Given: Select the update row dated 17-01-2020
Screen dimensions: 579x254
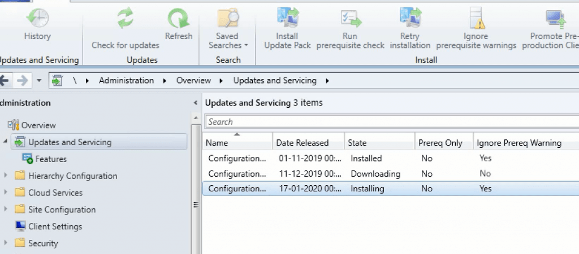Looking at the screenshot, I should (x=391, y=189).
